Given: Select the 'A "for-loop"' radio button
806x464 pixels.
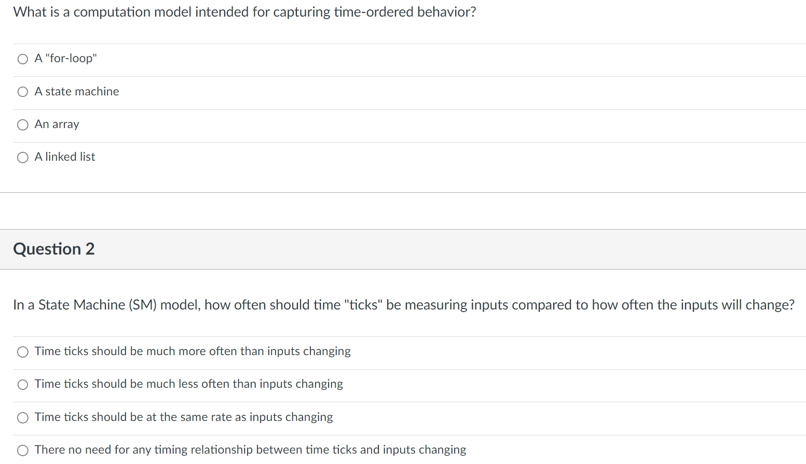Looking at the screenshot, I should pyautogui.click(x=23, y=59).
